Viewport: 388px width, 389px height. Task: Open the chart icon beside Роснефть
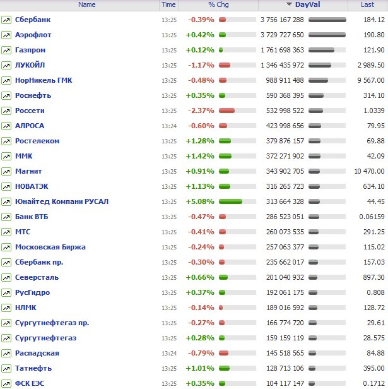click(6, 95)
